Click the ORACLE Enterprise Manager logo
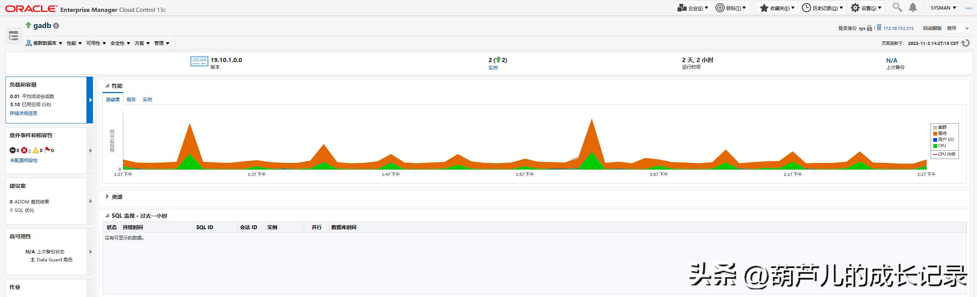 click(x=86, y=9)
